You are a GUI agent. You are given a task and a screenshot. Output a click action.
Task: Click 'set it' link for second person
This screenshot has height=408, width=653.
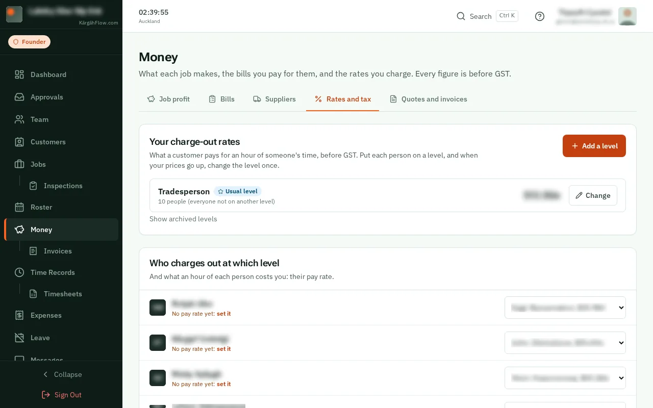point(223,349)
